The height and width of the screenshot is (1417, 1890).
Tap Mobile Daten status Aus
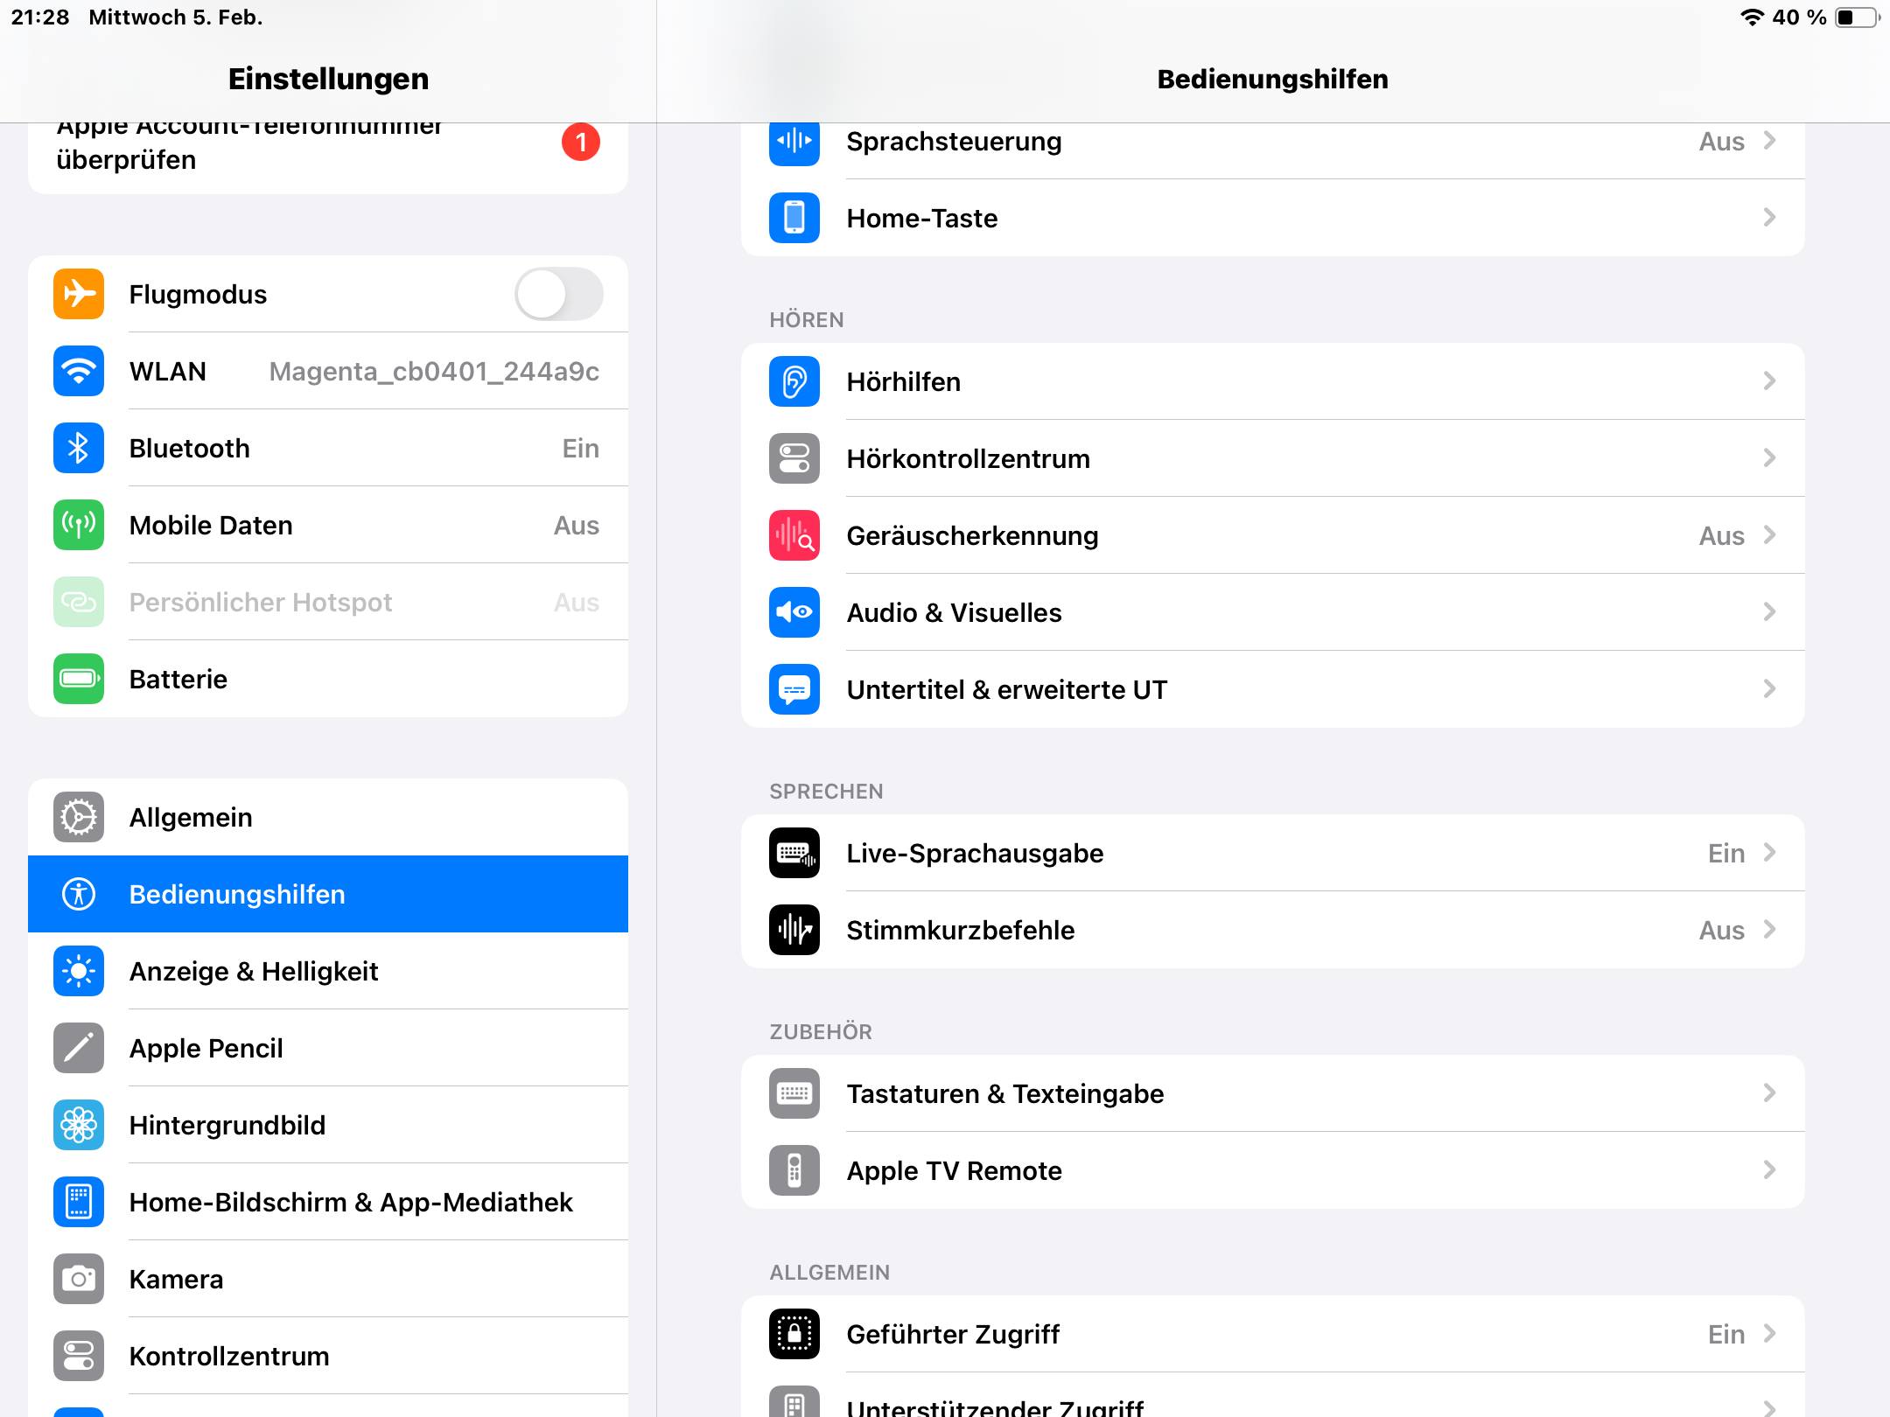pos(577,526)
